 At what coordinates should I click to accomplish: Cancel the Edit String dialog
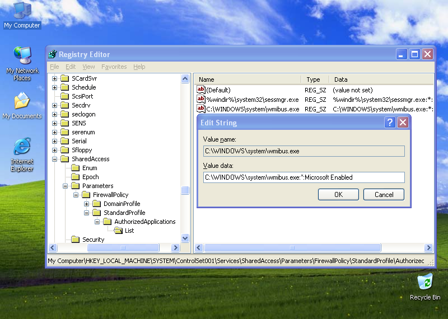pos(384,195)
